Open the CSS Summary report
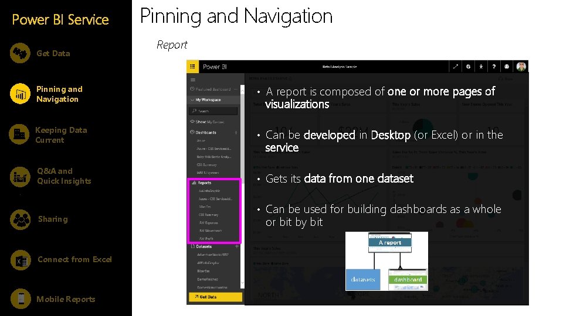Image resolution: width=563 pixels, height=316 pixels. [208, 215]
